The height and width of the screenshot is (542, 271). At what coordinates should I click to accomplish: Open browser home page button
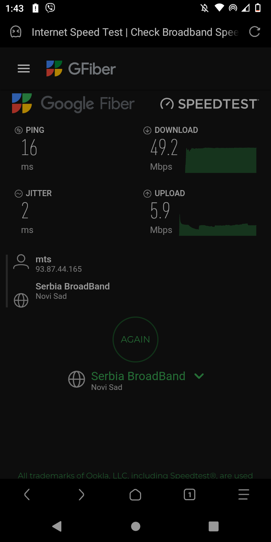(x=135, y=495)
